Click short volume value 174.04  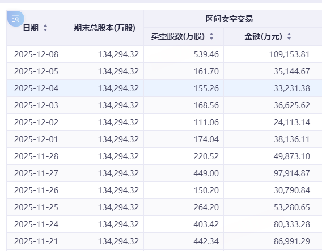tap(206, 139)
